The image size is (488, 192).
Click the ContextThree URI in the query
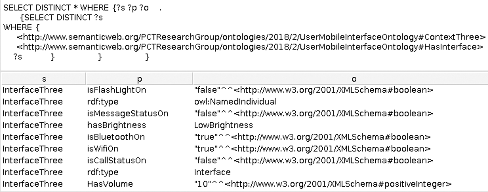[251, 37]
